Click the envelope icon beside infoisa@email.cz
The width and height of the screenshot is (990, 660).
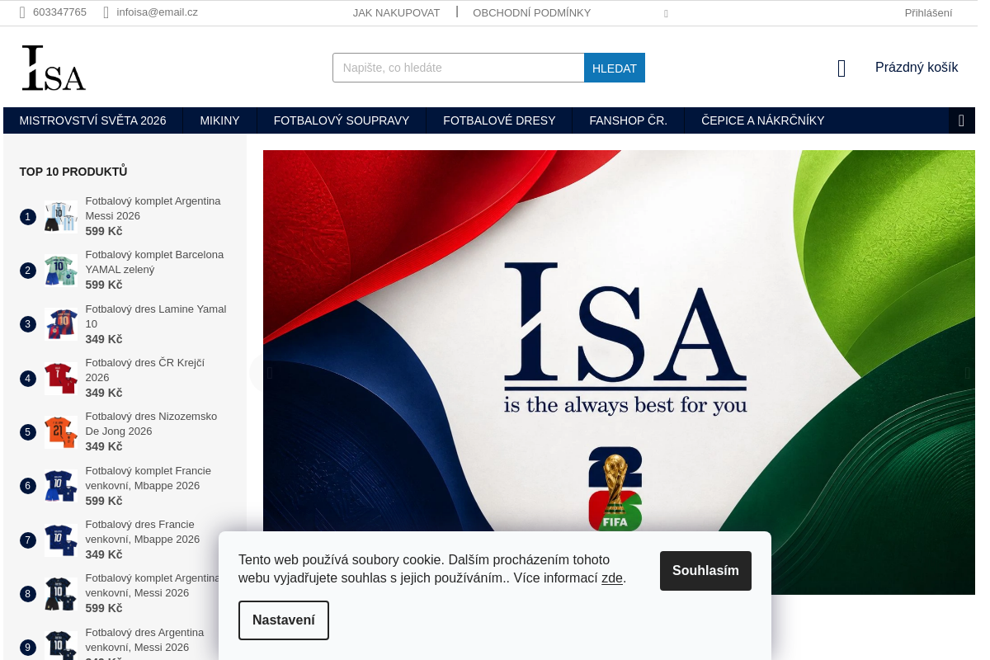(106, 12)
